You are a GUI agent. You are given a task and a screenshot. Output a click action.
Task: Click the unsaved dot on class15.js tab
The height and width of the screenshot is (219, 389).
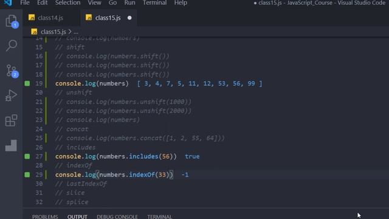129,18
